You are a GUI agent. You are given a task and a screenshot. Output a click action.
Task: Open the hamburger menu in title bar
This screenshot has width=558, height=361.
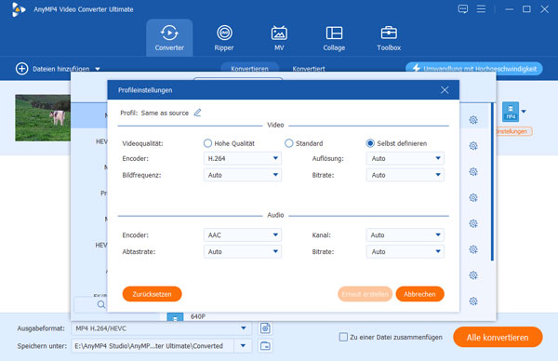(x=481, y=9)
